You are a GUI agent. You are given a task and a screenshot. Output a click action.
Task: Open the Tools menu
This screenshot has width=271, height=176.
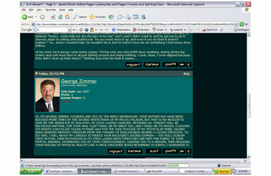pos(62,10)
